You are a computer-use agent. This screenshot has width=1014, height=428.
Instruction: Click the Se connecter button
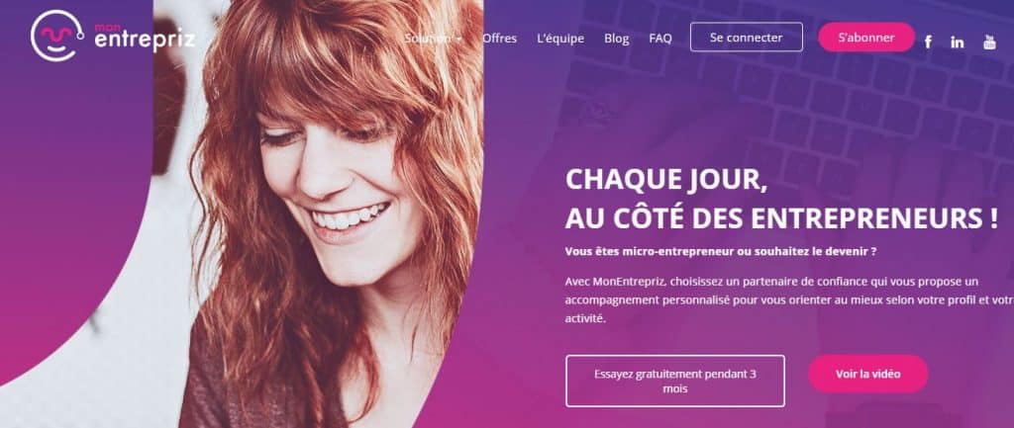coord(747,37)
